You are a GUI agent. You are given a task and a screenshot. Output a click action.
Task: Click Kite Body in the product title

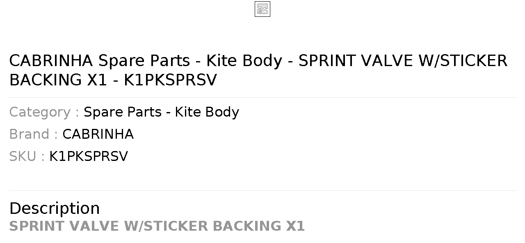click(x=244, y=61)
